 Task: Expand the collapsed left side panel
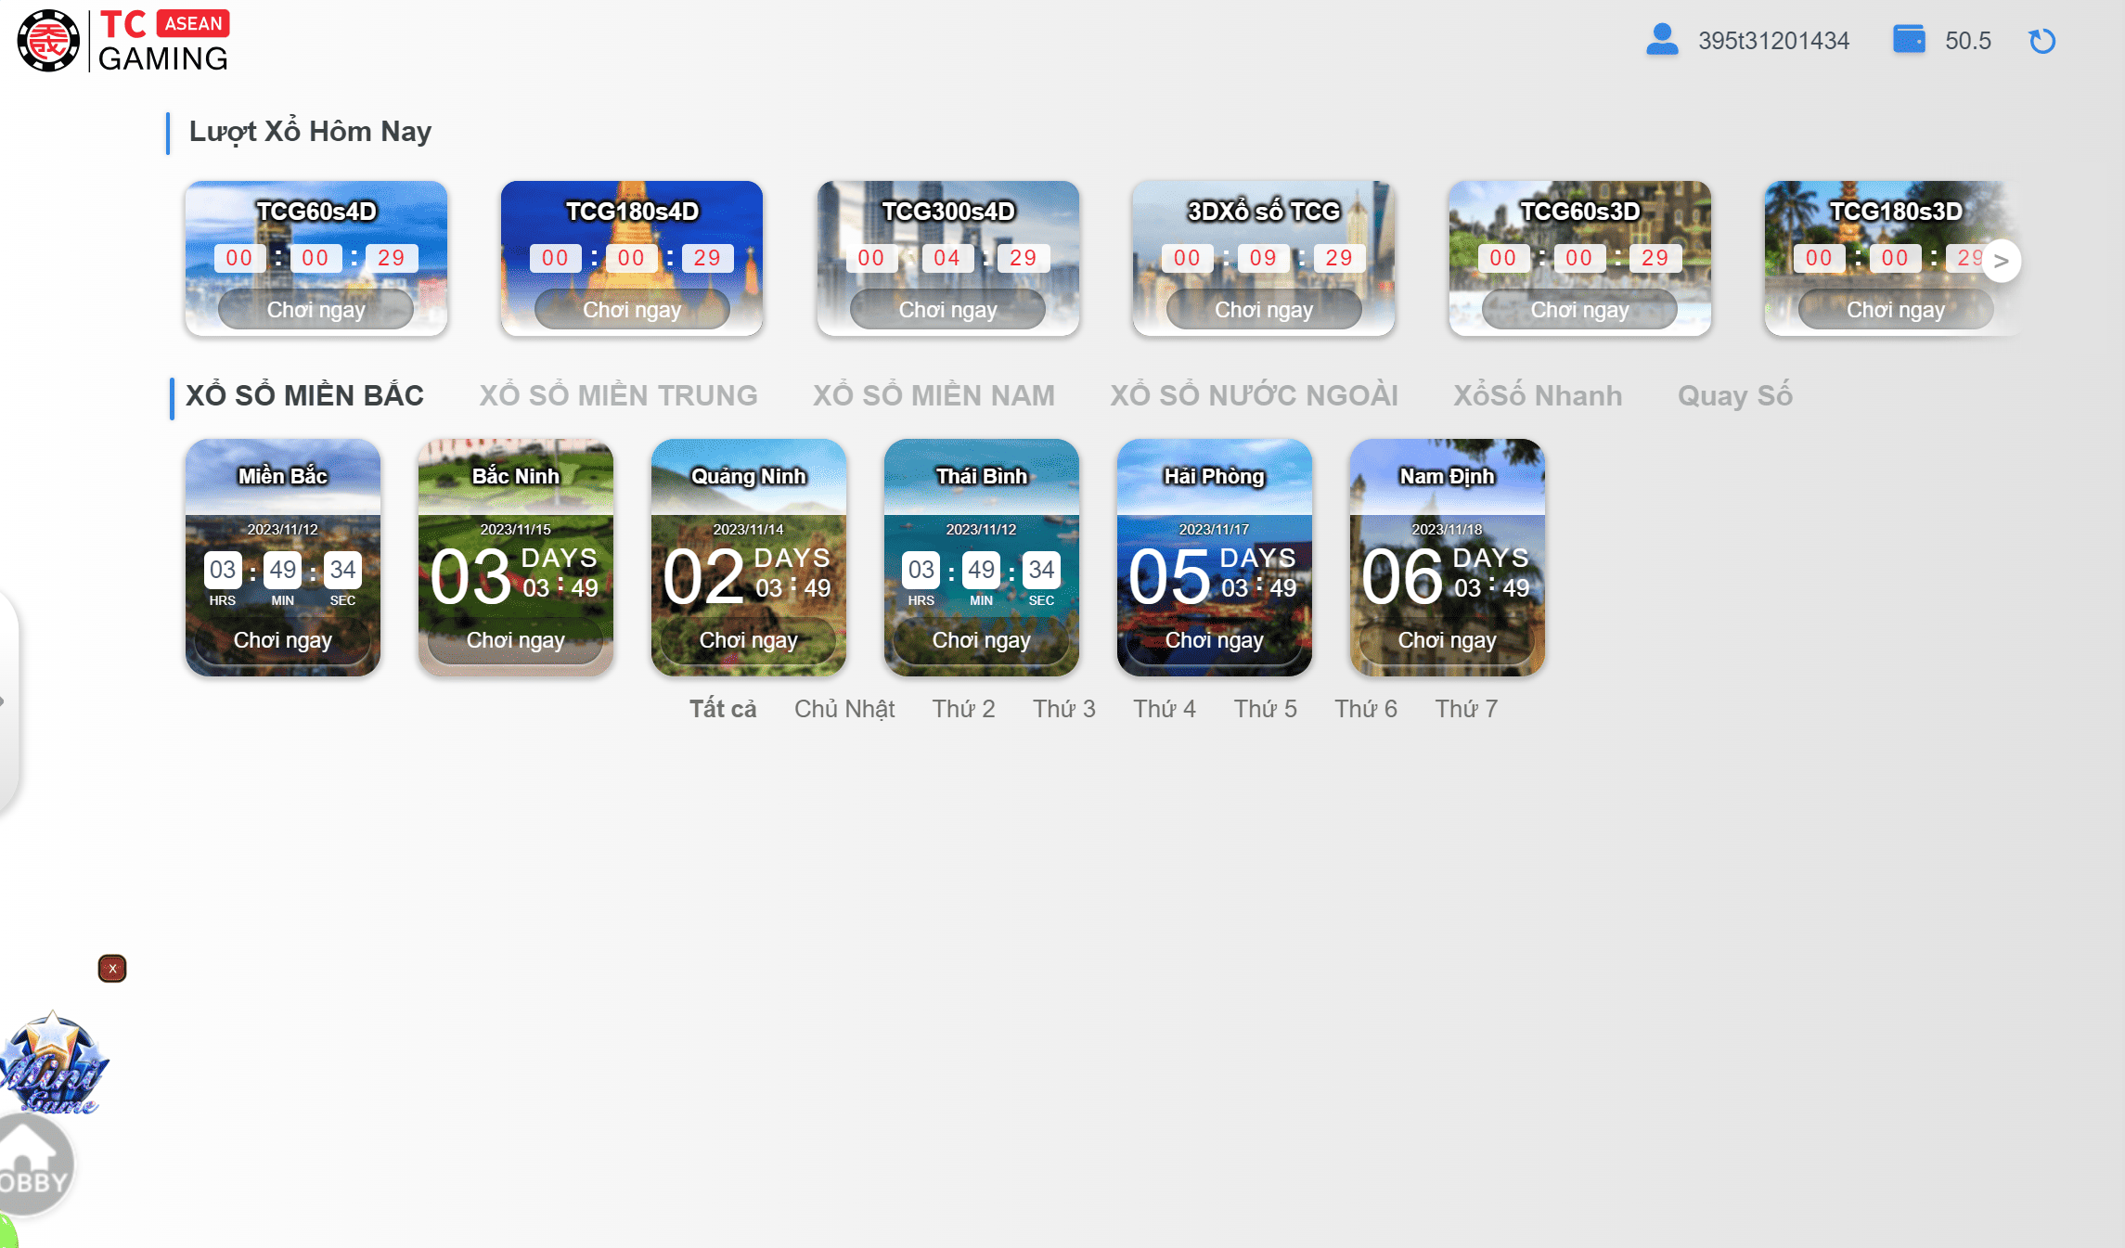6,701
